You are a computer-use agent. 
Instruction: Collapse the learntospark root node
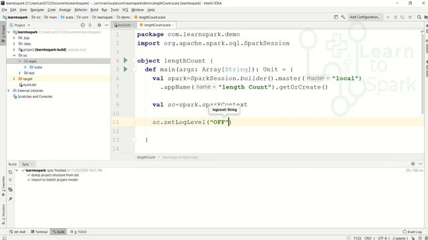point(9,32)
